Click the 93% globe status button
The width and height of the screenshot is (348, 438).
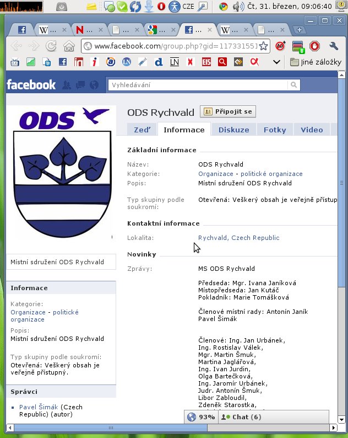click(201, 417)
